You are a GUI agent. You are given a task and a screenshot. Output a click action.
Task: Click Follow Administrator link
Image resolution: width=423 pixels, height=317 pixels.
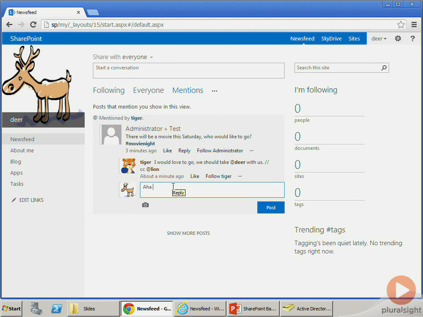[220, 151]
